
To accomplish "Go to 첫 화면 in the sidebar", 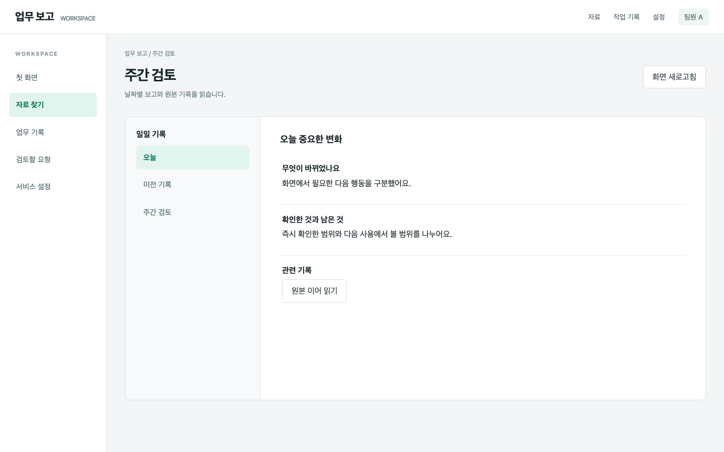I will pos(53,77).
